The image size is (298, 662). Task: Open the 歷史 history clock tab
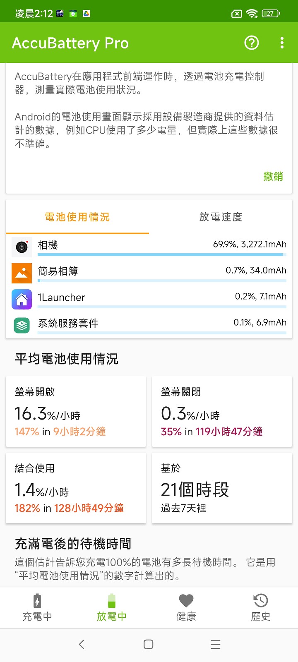(261, 607)
